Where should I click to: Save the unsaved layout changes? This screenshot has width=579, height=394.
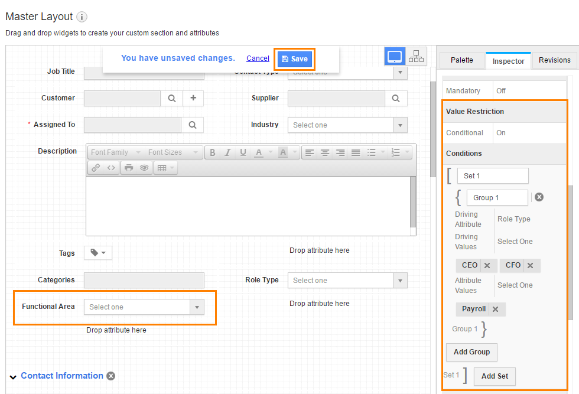pyautogui.click(x=294, y=58)
